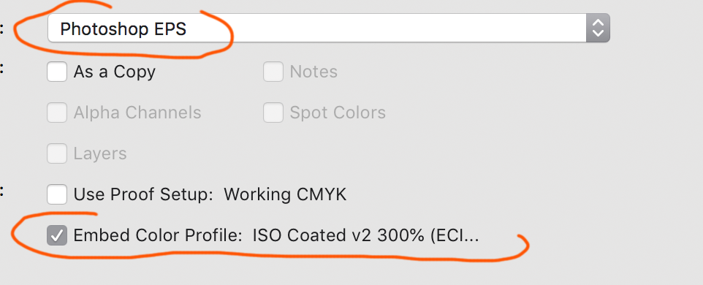Screen dimensions: 703x285
Task: Click the Alpha Channels label text
Action: (137, 113)
